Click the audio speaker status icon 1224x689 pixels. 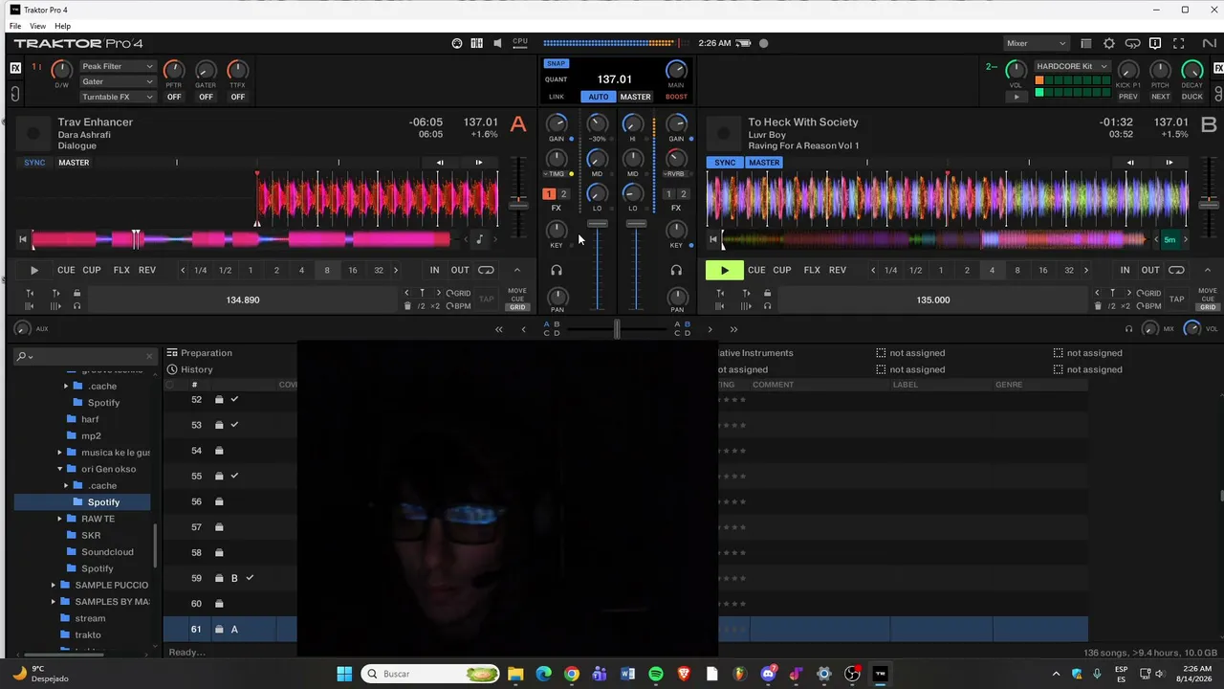click(x=497, y=43)
